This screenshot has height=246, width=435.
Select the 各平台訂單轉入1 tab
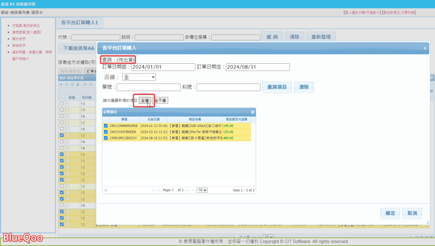click(x=79, y=23)
